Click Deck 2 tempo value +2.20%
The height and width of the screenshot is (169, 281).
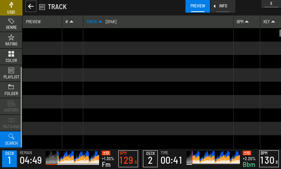[249, 159]
